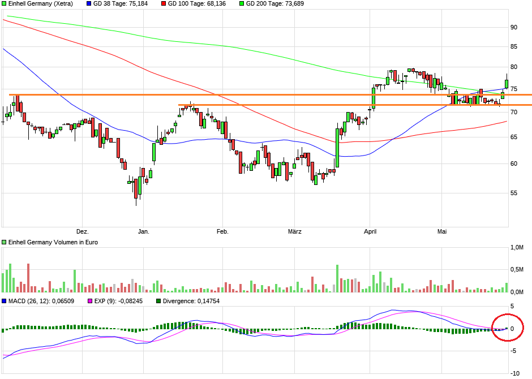Click the red circle highlighting the MACD crossover

click(508, 328)
